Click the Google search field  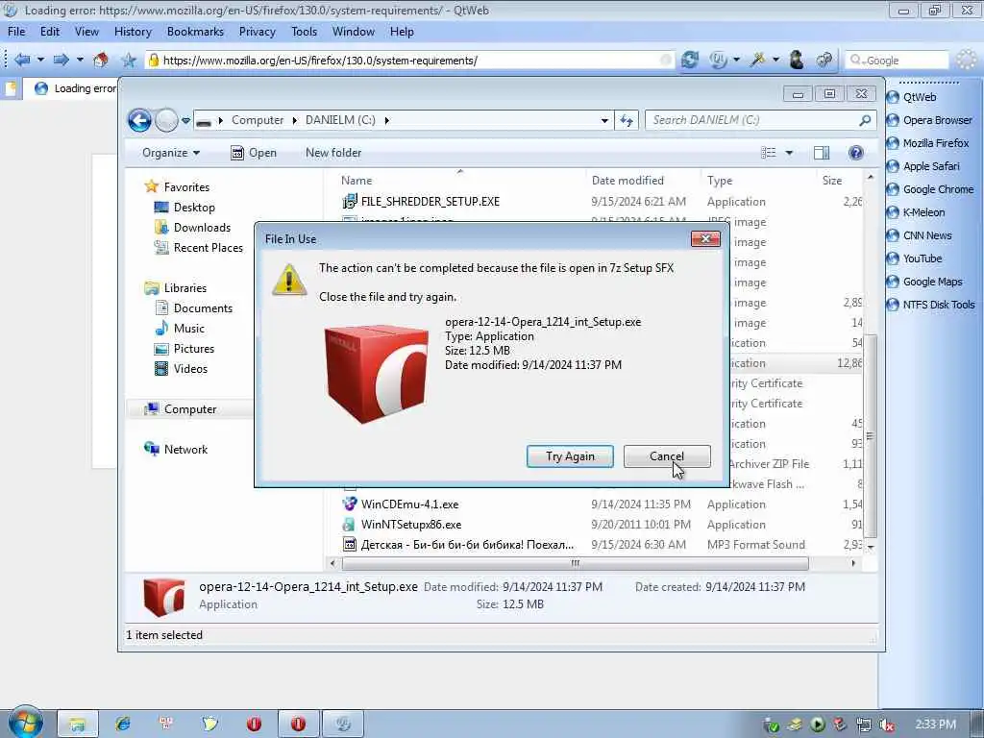(x=898, y=61)
